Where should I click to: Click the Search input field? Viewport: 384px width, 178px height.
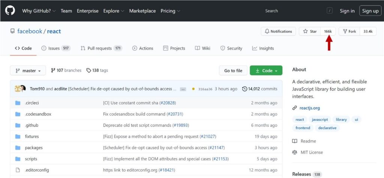point(298,11)
